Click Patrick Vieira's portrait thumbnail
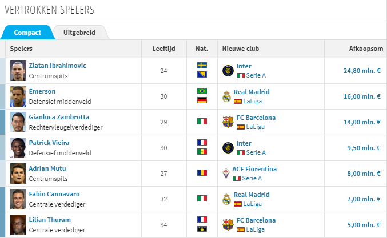 (x=18, y=148)
